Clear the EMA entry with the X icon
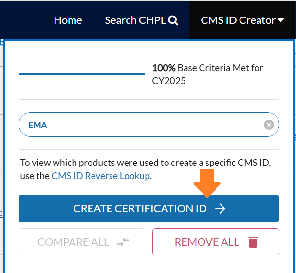Viewport: 296px width, 273px height. 269,125
